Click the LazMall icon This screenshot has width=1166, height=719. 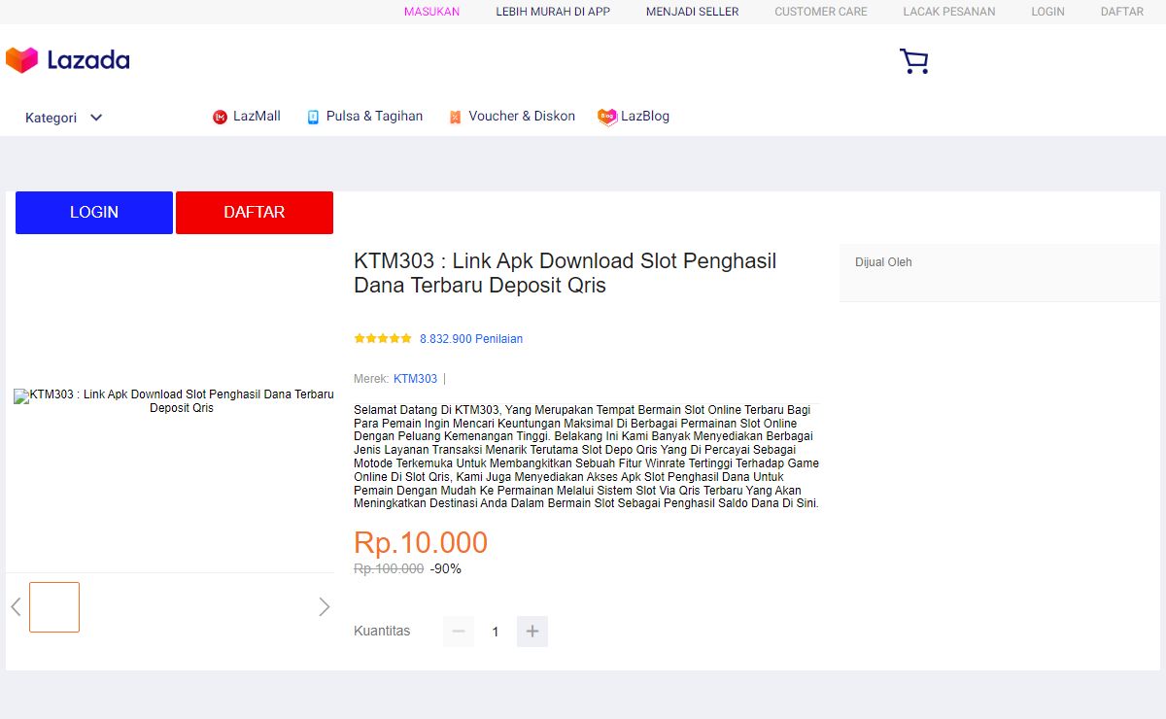(x=220, y=117)
